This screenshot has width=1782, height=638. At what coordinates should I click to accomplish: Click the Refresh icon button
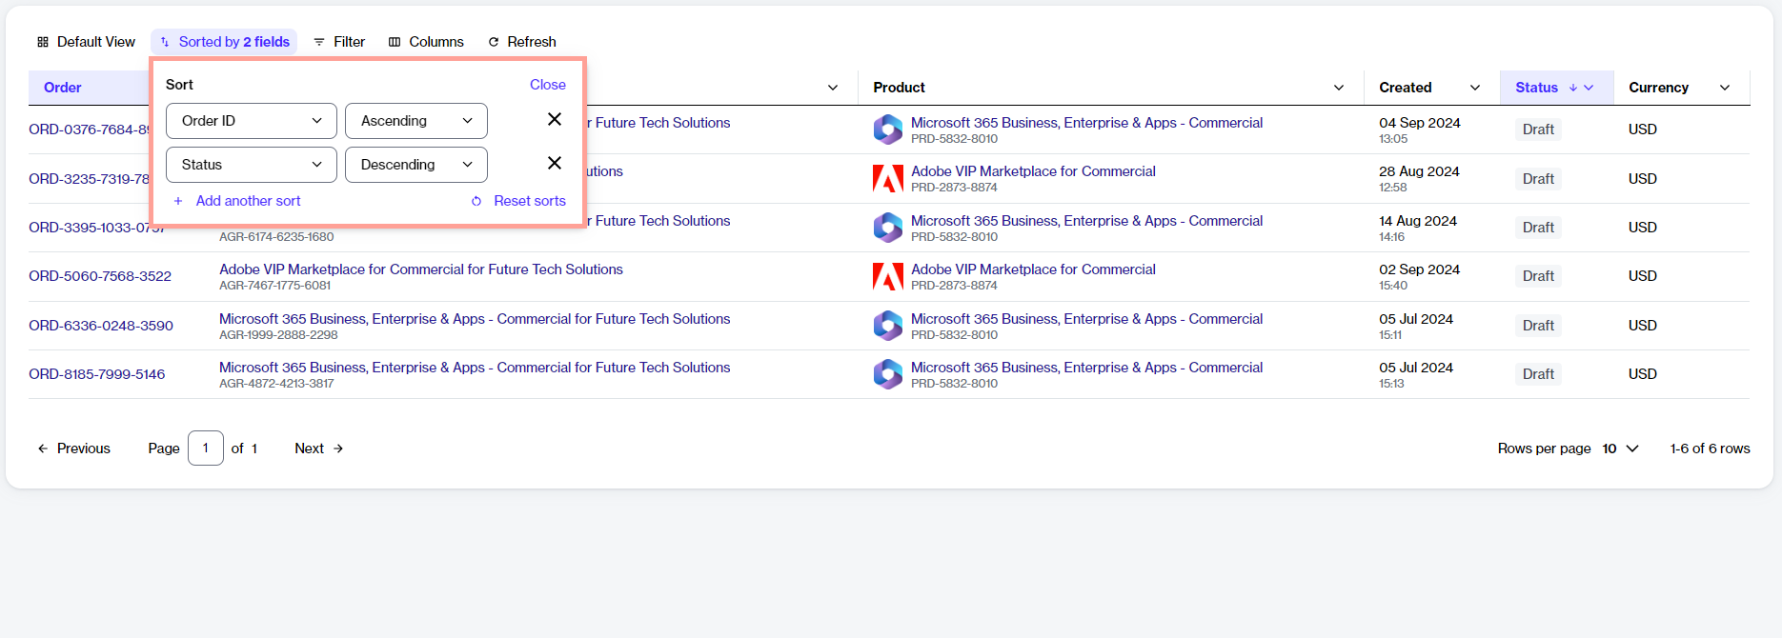click(x=494, y=42)
